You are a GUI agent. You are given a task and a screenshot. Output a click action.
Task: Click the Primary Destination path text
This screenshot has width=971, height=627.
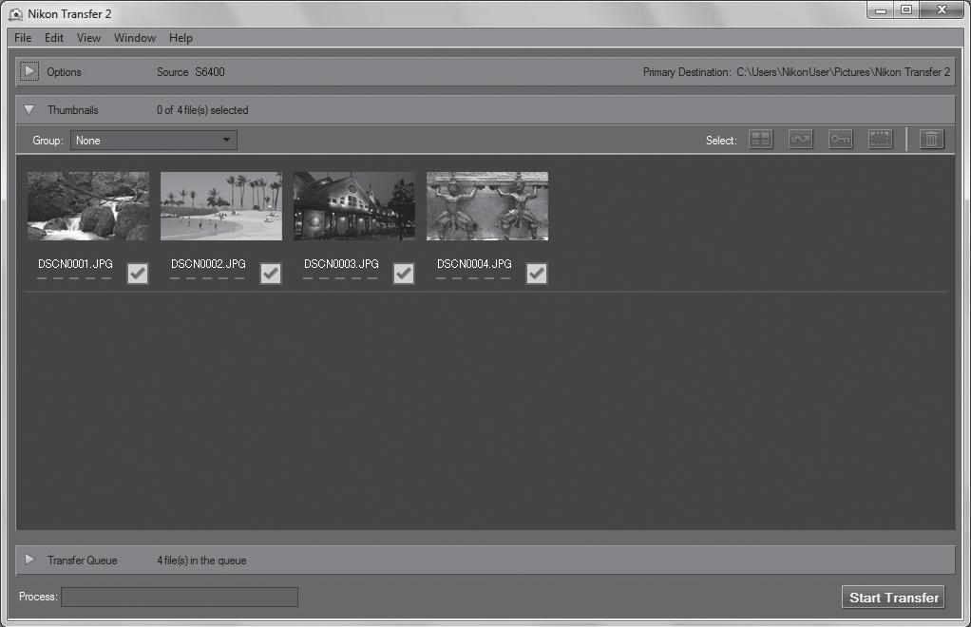click(x=796, y=72)
